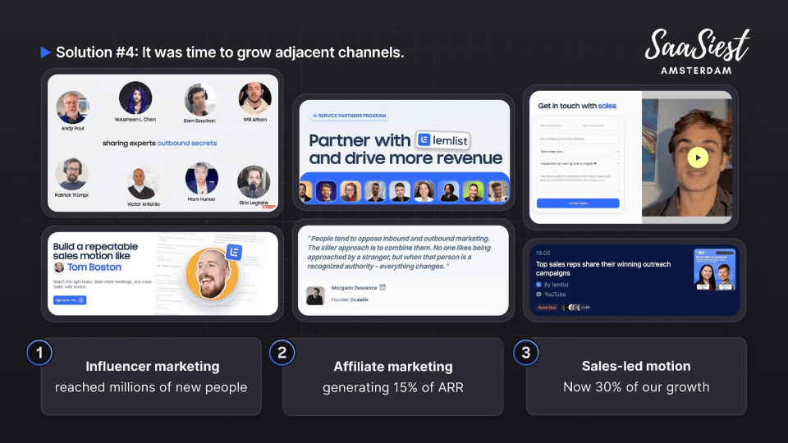Screen dimensions: 788x443
Task: Click the SaaStr Amsterdam logo
Action: (x=696, y=51)
